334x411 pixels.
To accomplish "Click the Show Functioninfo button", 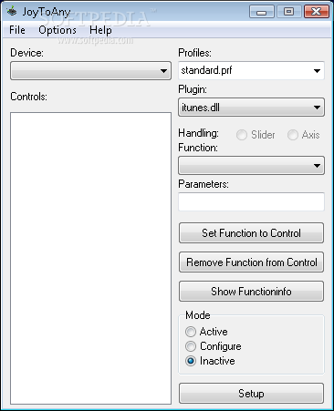I will [x=251, y=292].
